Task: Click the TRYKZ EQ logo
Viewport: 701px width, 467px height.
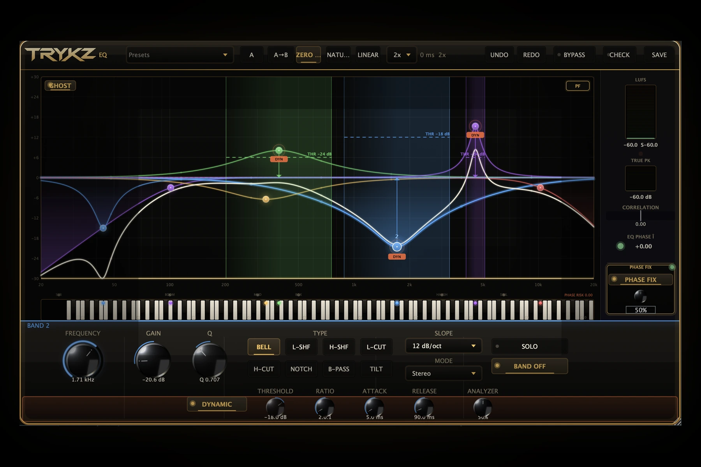Action: (66, 54)
